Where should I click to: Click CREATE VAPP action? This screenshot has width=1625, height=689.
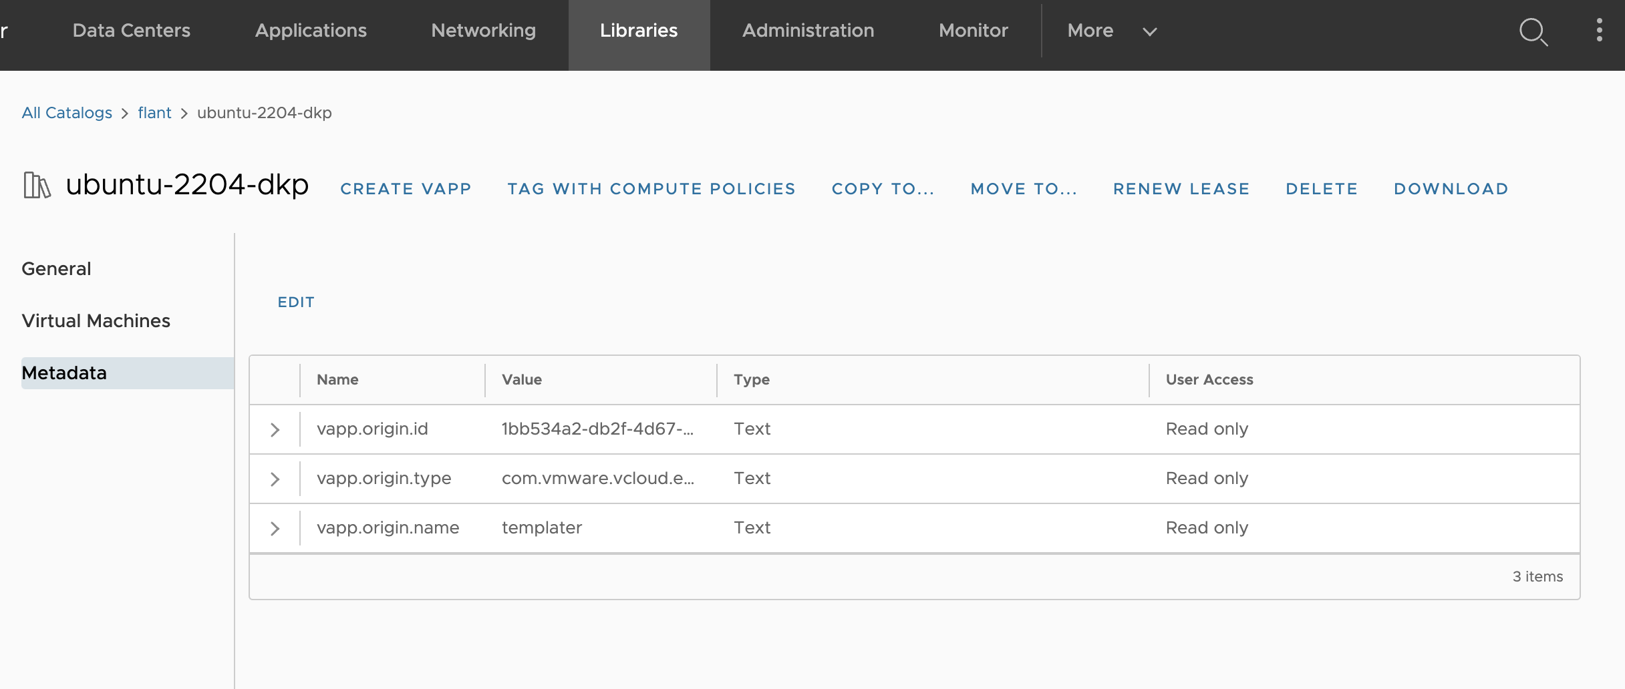(x=406, y=189)
